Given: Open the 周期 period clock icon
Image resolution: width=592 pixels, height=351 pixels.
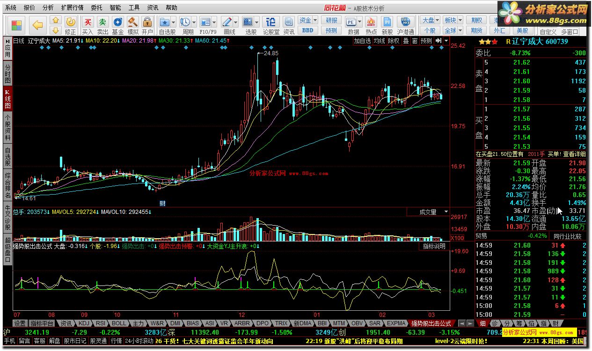Looking at the screenshot, I should pyautogui.click(x=185, y=22).
